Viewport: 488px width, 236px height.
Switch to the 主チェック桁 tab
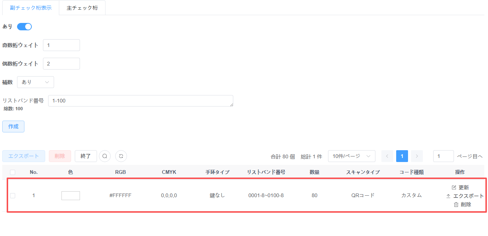[x=82, y=8]
